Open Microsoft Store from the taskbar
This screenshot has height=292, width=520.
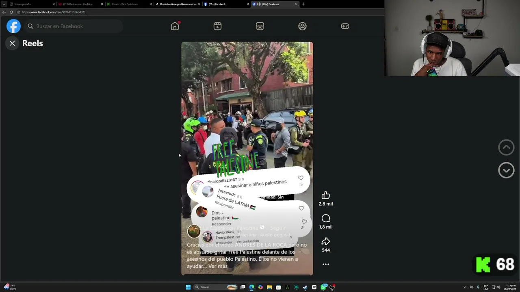278,287
